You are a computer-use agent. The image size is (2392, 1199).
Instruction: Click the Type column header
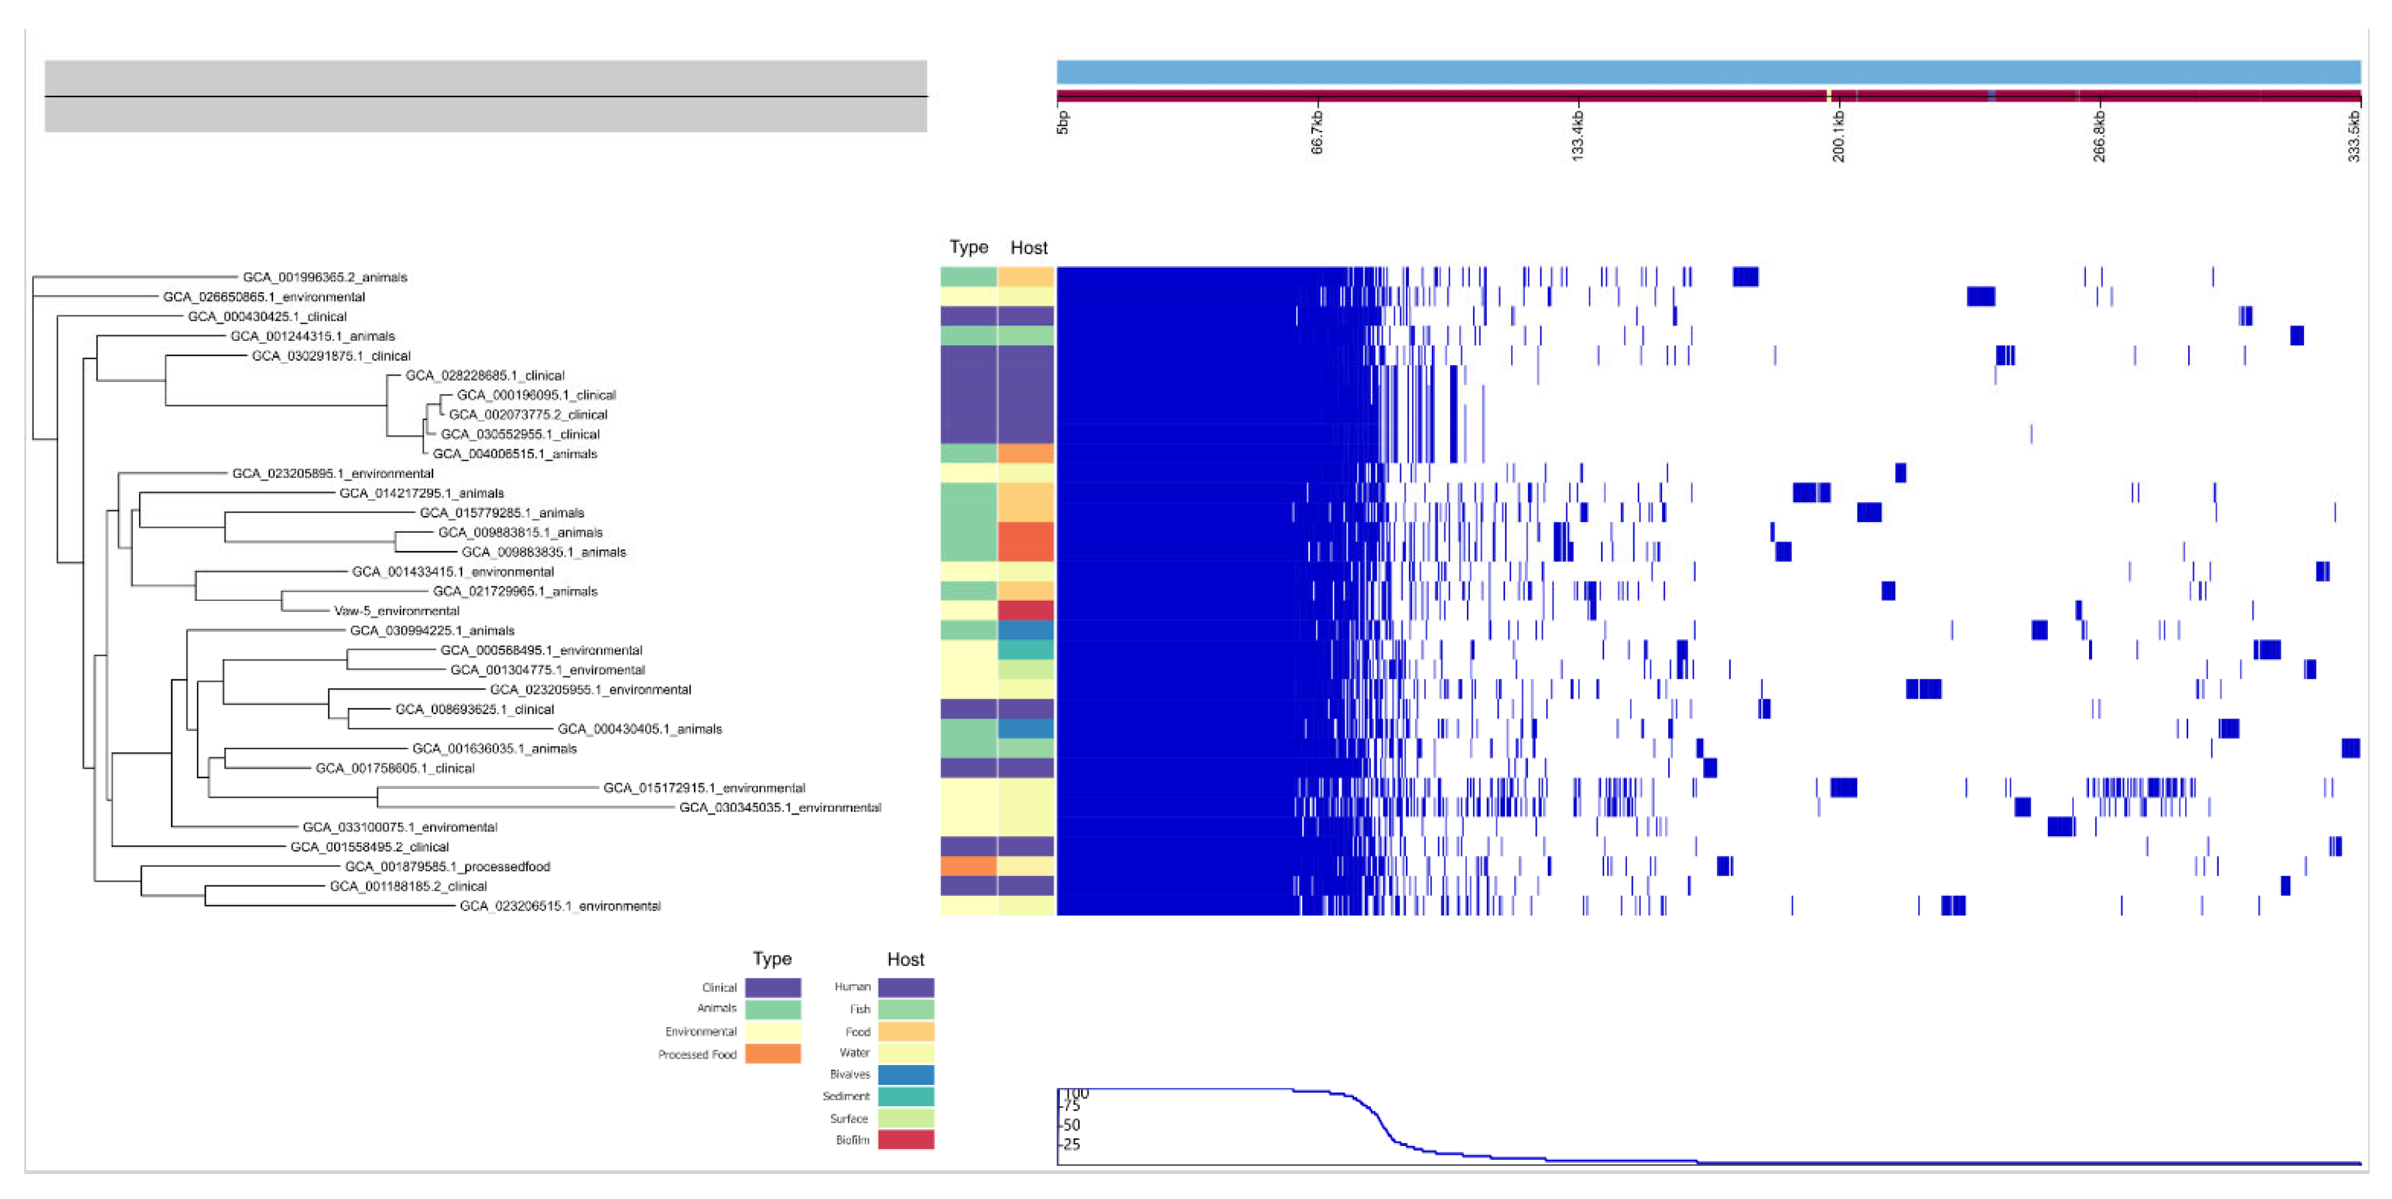[x=969, y=247]
